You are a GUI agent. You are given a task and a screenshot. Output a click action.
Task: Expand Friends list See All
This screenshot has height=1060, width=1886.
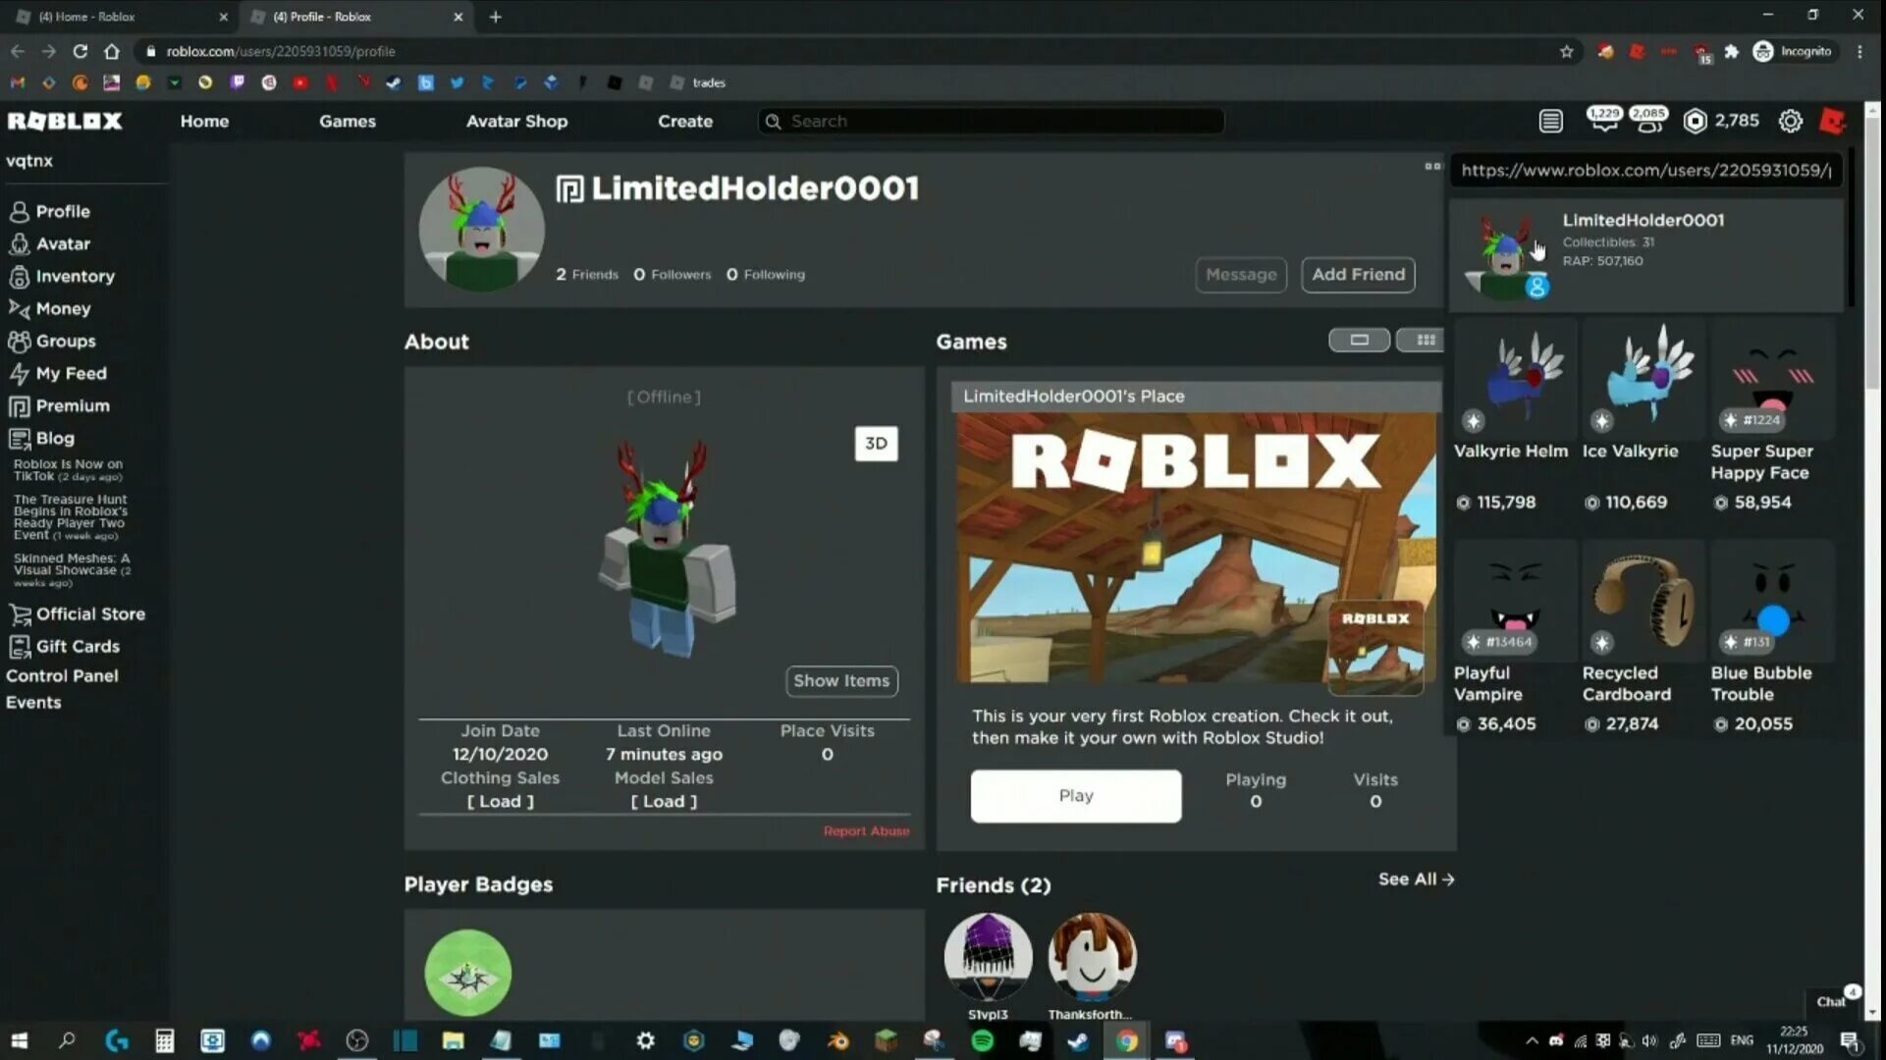1416,878
